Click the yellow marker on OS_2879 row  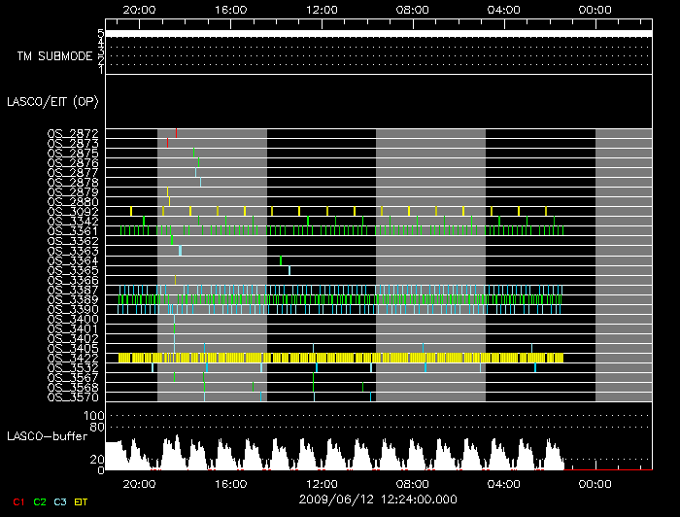(167, 191)
